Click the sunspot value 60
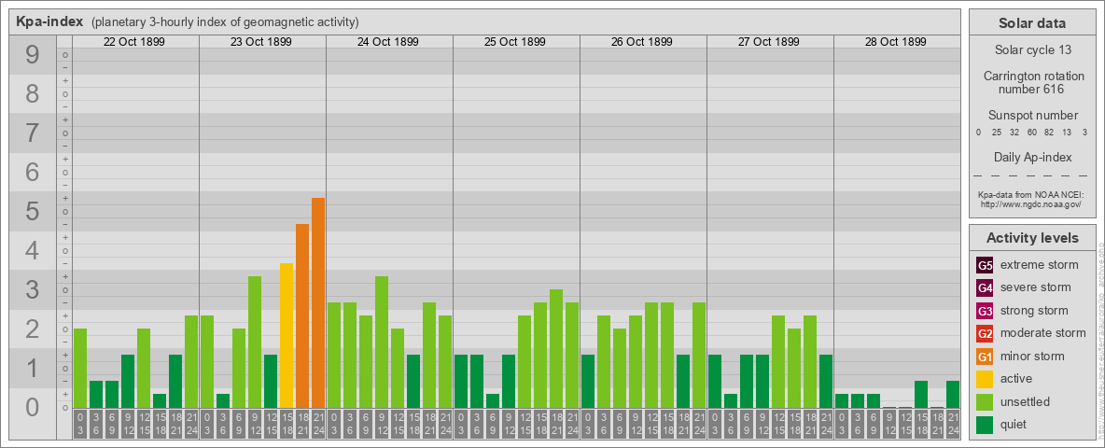This screenshot has width=1105, height=448. 1031,133
